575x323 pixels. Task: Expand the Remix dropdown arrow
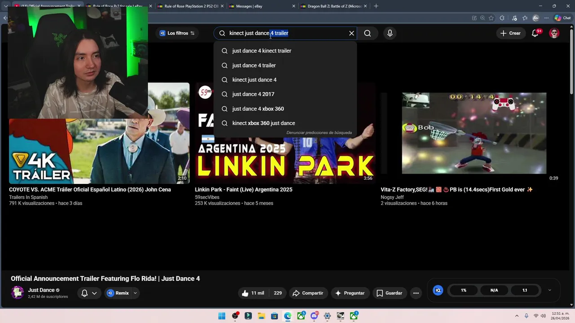click(x=135, y=293)
